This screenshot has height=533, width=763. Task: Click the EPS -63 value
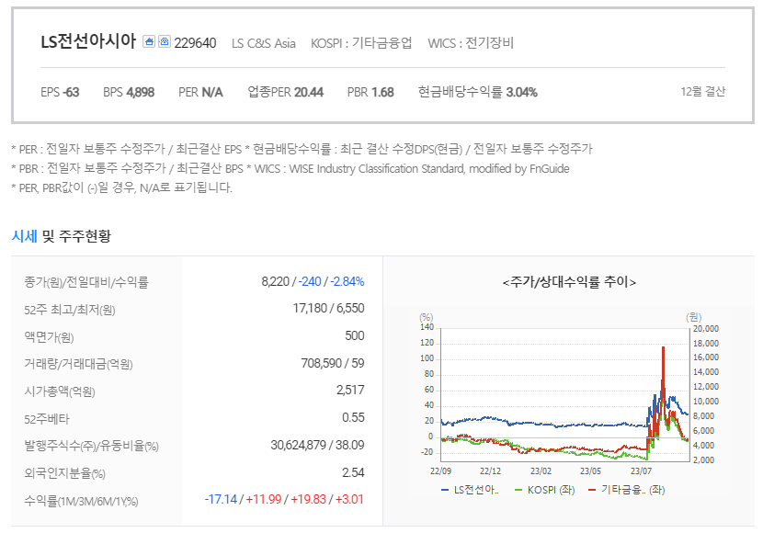pyautogui.click(x=60, y=92)
